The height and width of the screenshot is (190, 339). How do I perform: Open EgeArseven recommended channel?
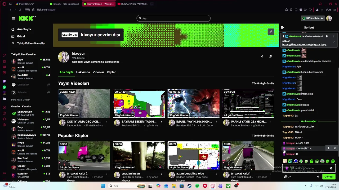[30, 113]
